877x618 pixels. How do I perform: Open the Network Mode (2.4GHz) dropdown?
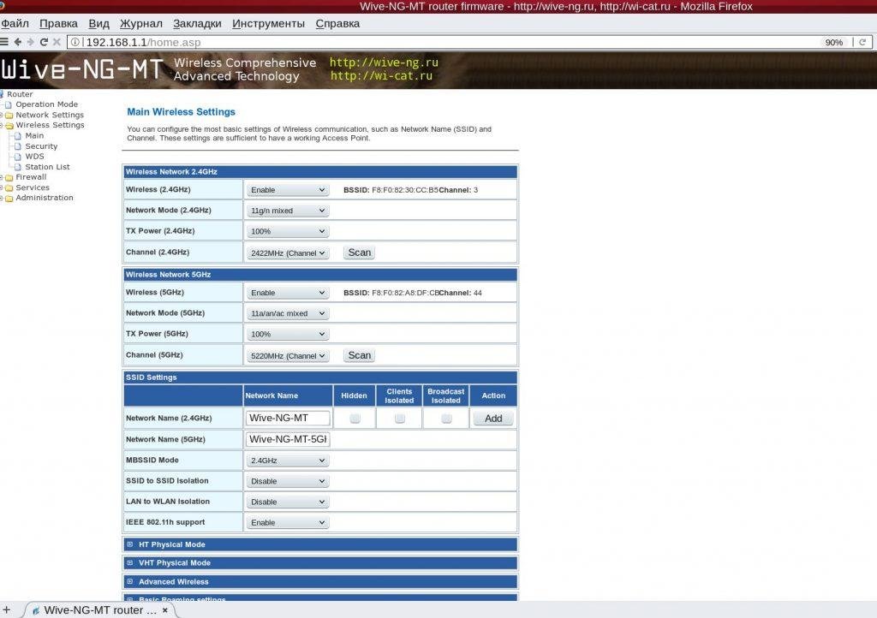point(288,211)
